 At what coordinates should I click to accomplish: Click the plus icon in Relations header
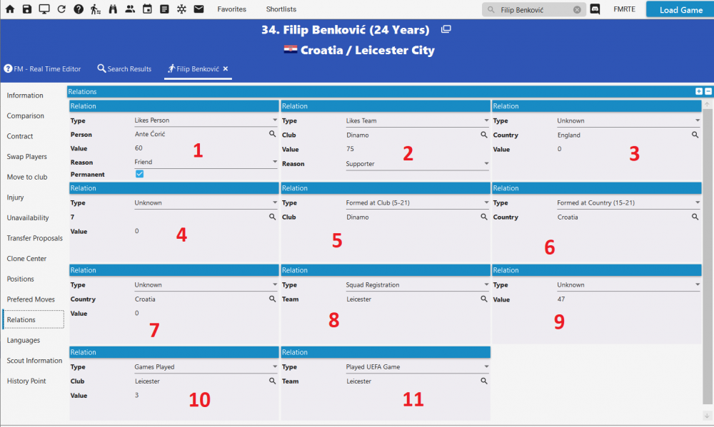699,91
